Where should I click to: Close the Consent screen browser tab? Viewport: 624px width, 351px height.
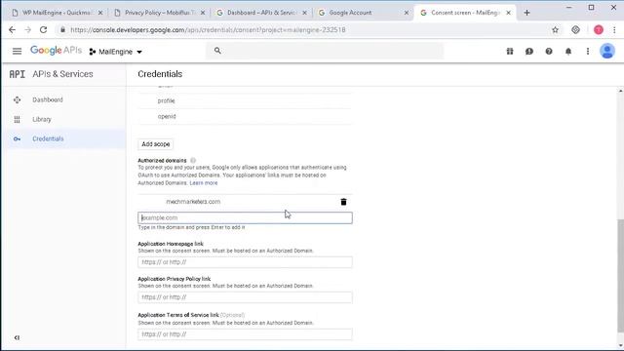[x=508, y=13]
